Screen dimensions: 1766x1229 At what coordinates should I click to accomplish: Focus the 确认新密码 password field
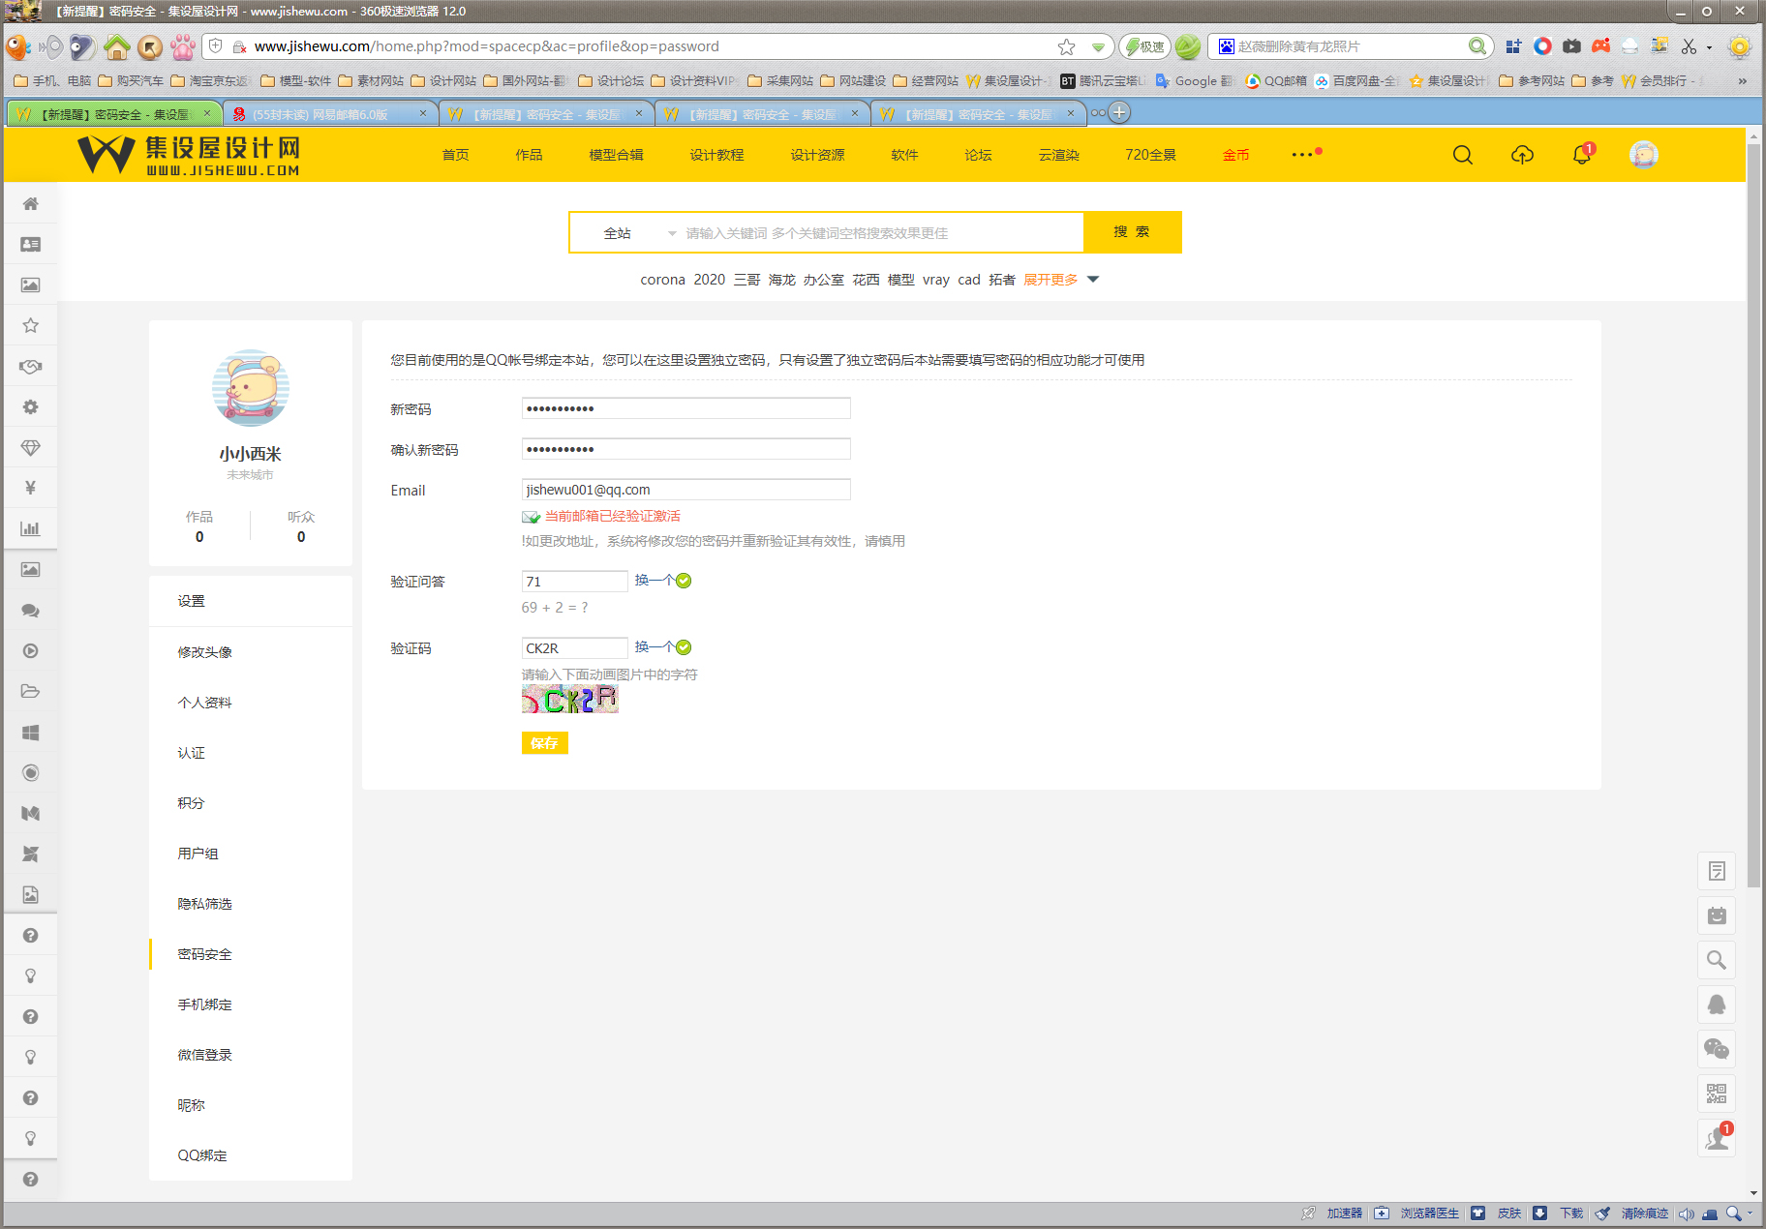pos(685,449)
